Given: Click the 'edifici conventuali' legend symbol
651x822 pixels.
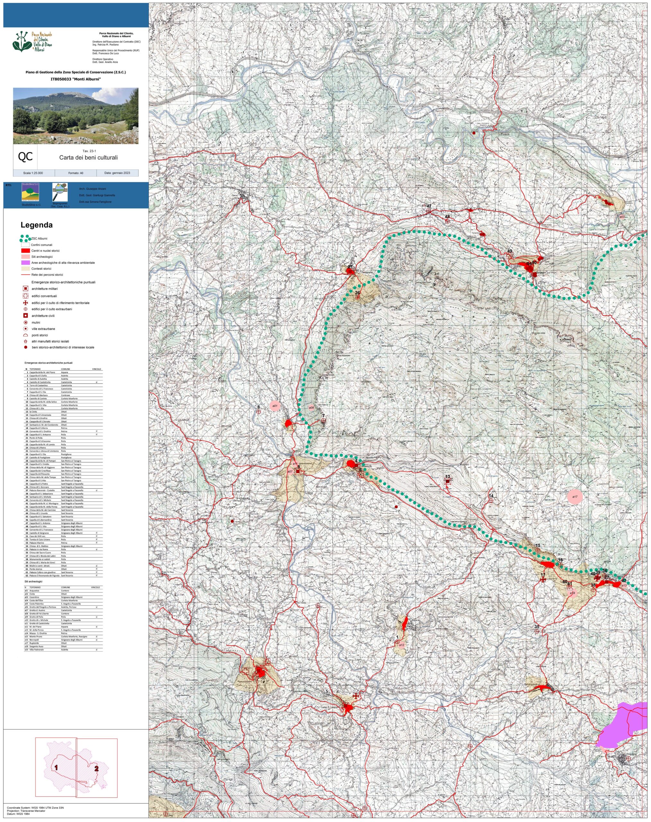Looking at the screenshot, I should click(x=26, y=296).
